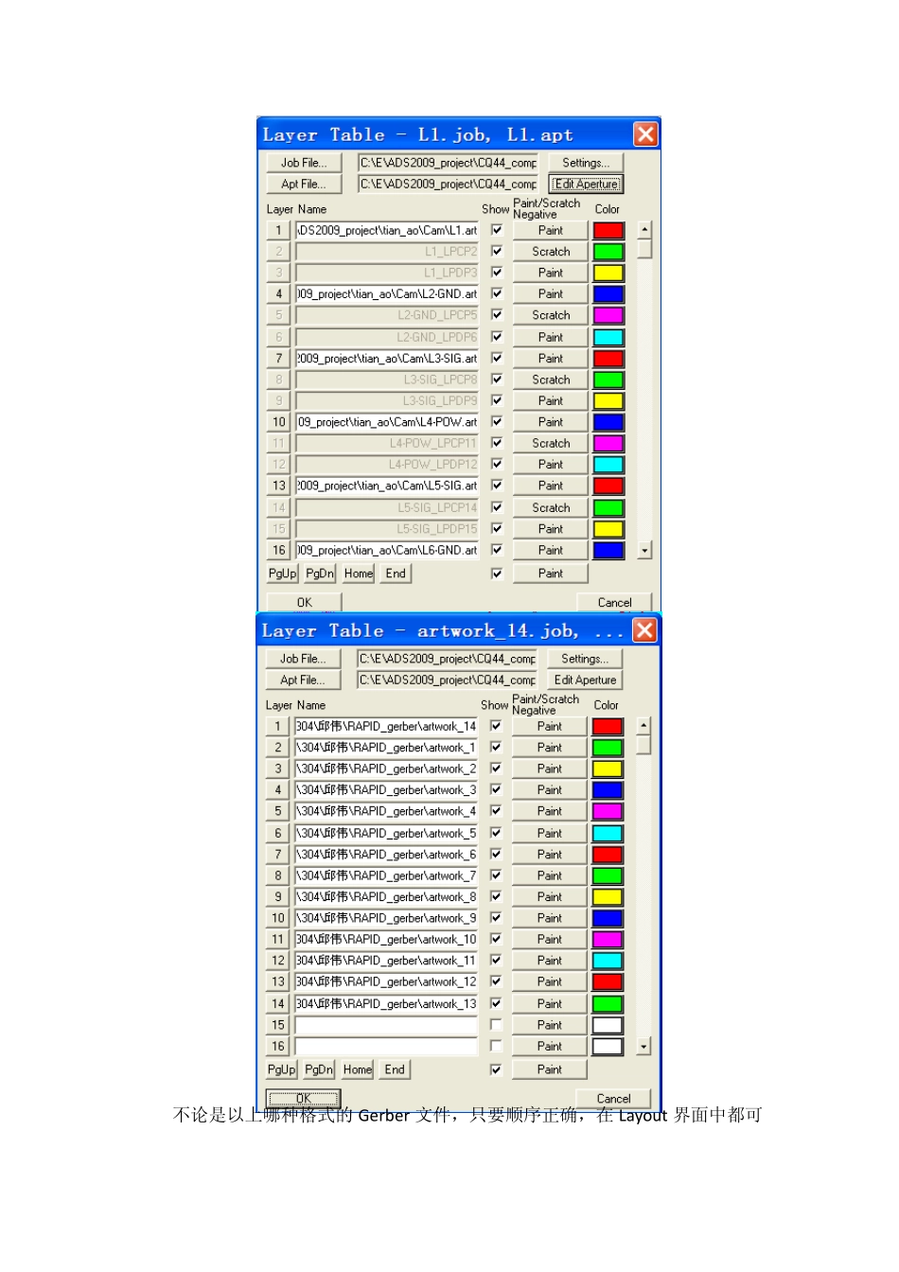Image resolution: width=899 pixels, height=1272 pixels.
Task: Click Job File button in artwork_14.job window
Action: click(x=303, y=659)
